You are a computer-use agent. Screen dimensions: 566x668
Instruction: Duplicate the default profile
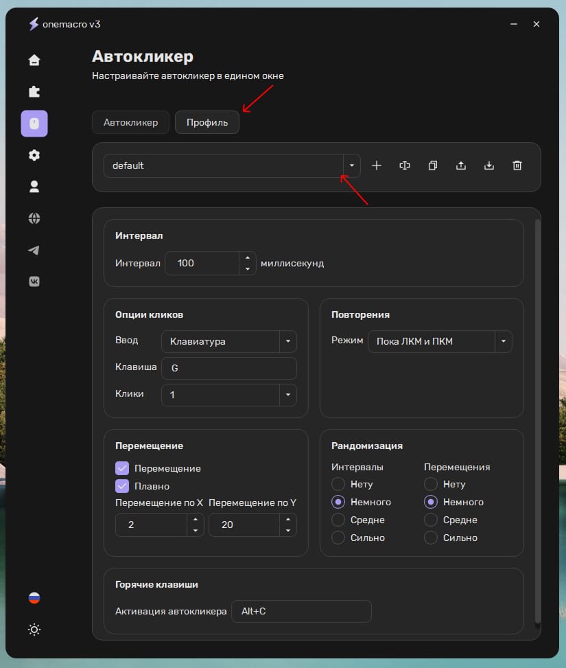coord(433,165)
